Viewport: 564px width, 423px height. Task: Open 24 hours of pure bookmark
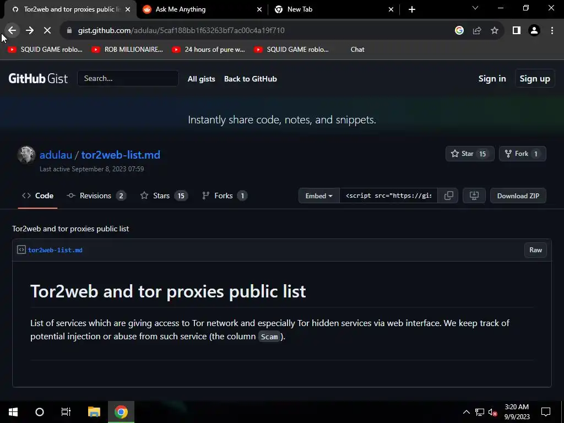[208, 50]
